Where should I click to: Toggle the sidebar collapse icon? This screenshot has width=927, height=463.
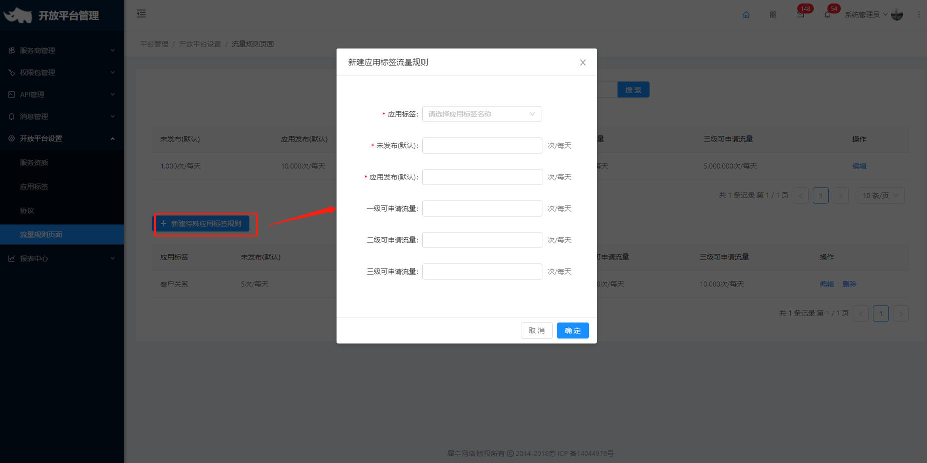tap(141, 13)
